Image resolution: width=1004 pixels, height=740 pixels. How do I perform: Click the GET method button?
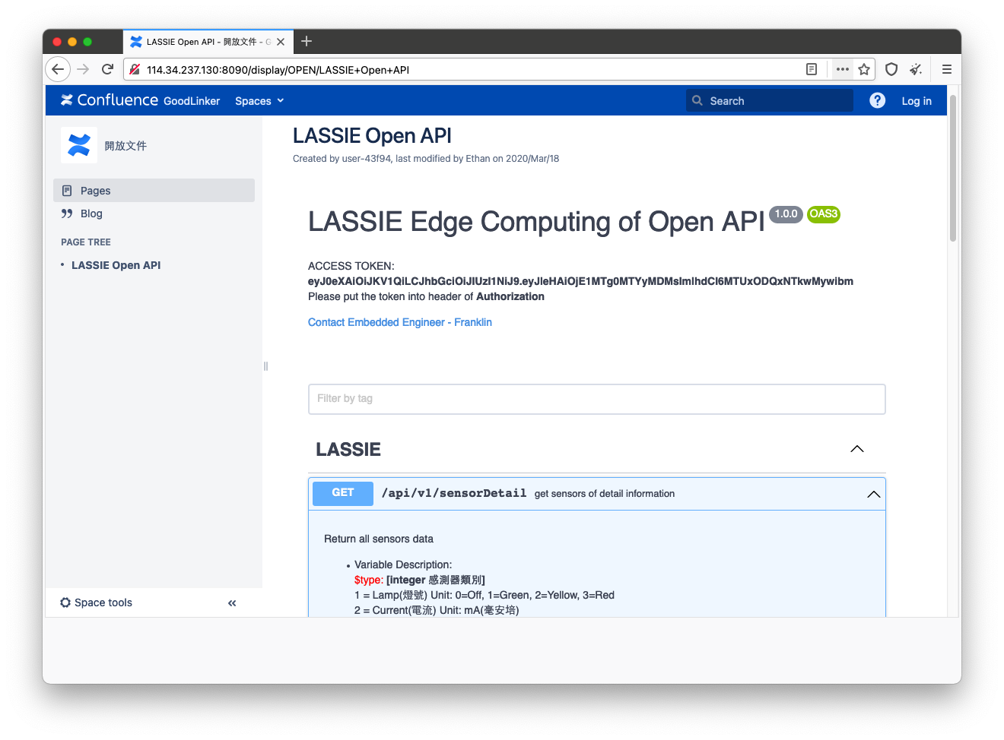point(343,493)
